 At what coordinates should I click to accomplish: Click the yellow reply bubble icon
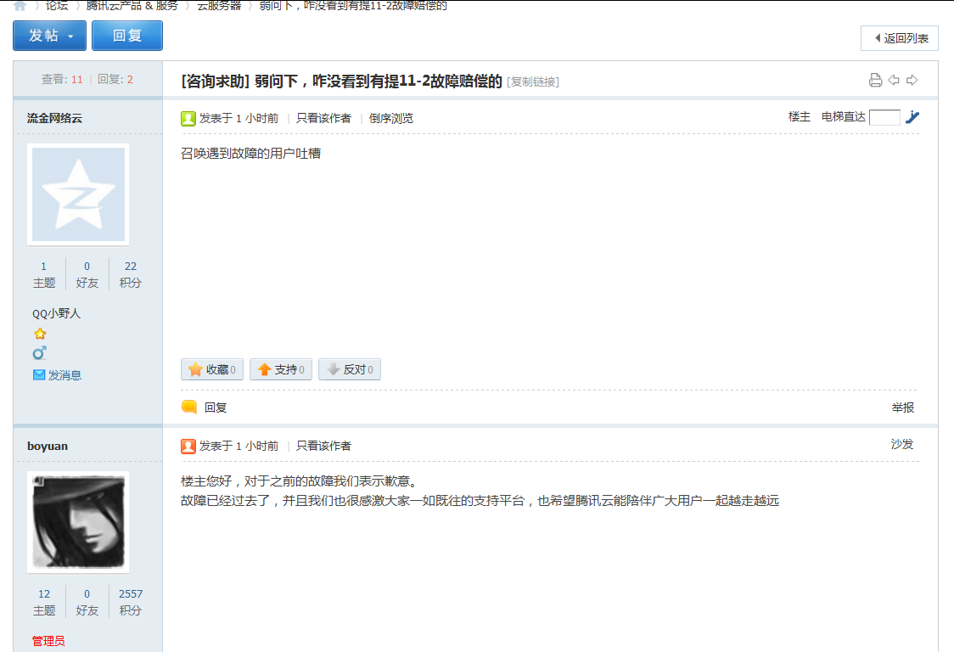click(189, 407)
